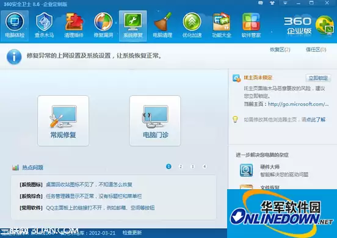Go to hot issues page 2

(x=181, y=166)
